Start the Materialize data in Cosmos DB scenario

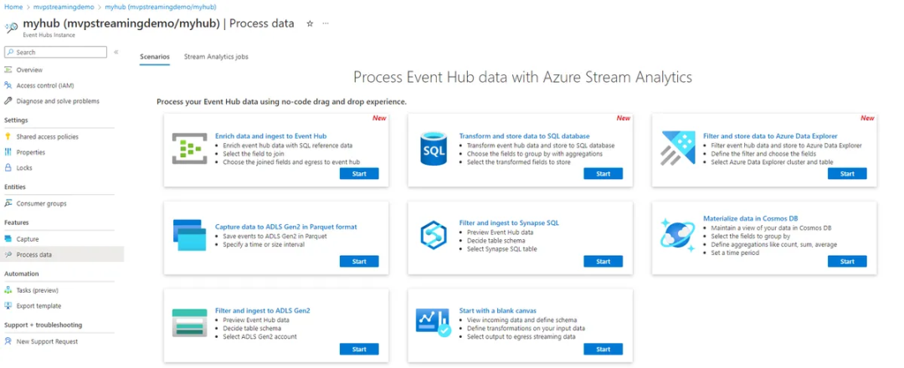tap(847, 261)
